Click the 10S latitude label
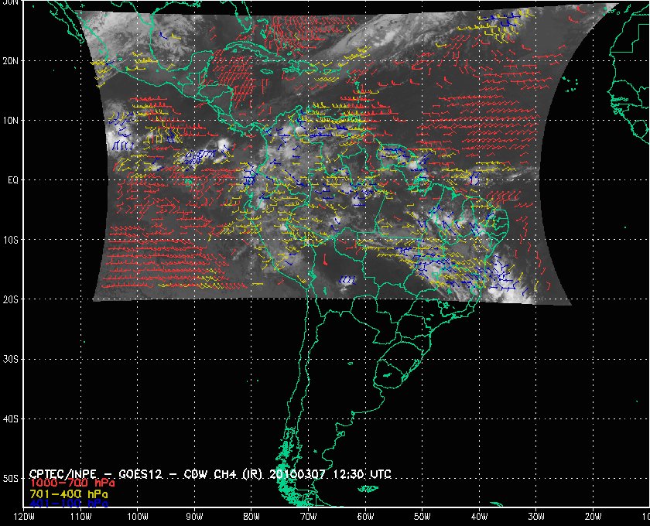 click(x=10, y=240)
